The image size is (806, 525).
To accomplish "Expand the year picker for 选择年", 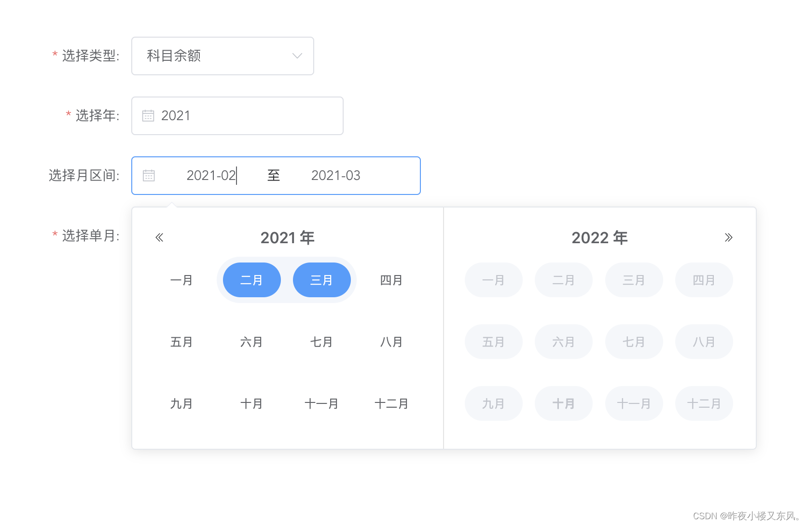I will (236, 115).
